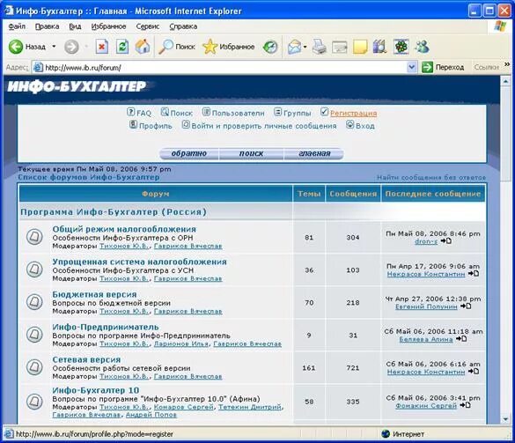
Task: Open the Сетевая версия forum
Action: coord(86,359)
